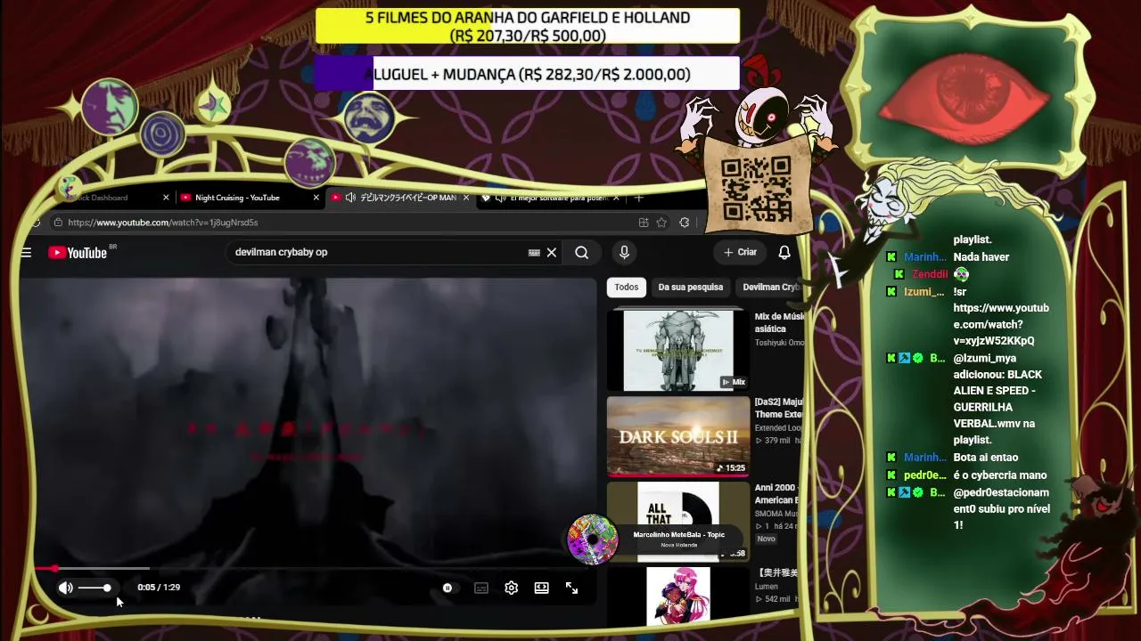Open the 'ALL THAT' album video thumbnail
This screenshot has width=1141, height=641.
click(x=678, y=522)
